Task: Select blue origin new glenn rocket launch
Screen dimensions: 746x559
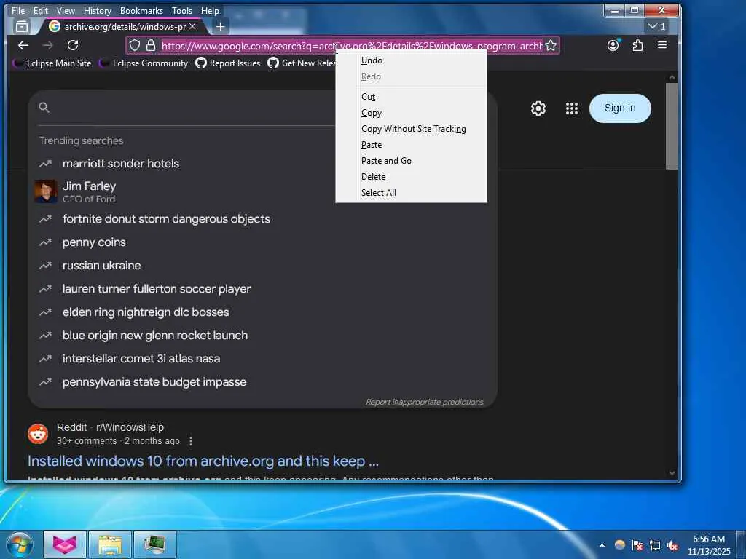Action: [x=155, y=336]
